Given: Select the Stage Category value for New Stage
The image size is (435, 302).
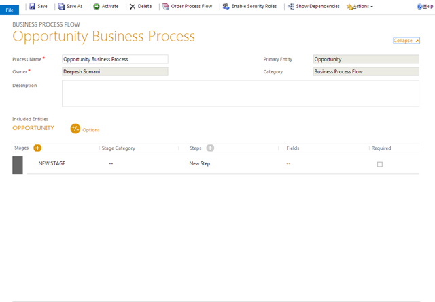Looking at the screenshot, I should [111, 164].
